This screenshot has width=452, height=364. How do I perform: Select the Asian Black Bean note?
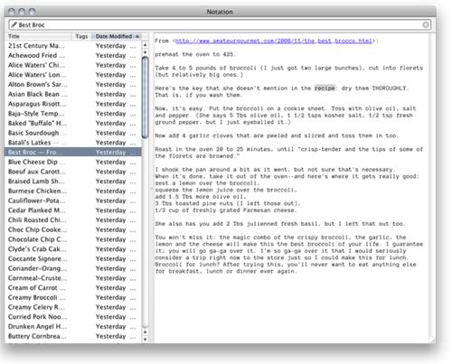point(73,94)
